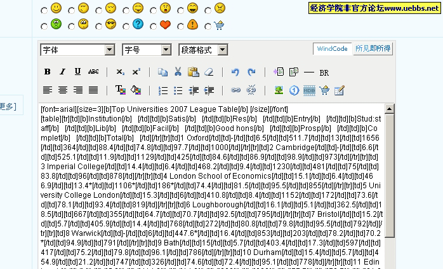Click the scissors cut icon

point(178,72)
